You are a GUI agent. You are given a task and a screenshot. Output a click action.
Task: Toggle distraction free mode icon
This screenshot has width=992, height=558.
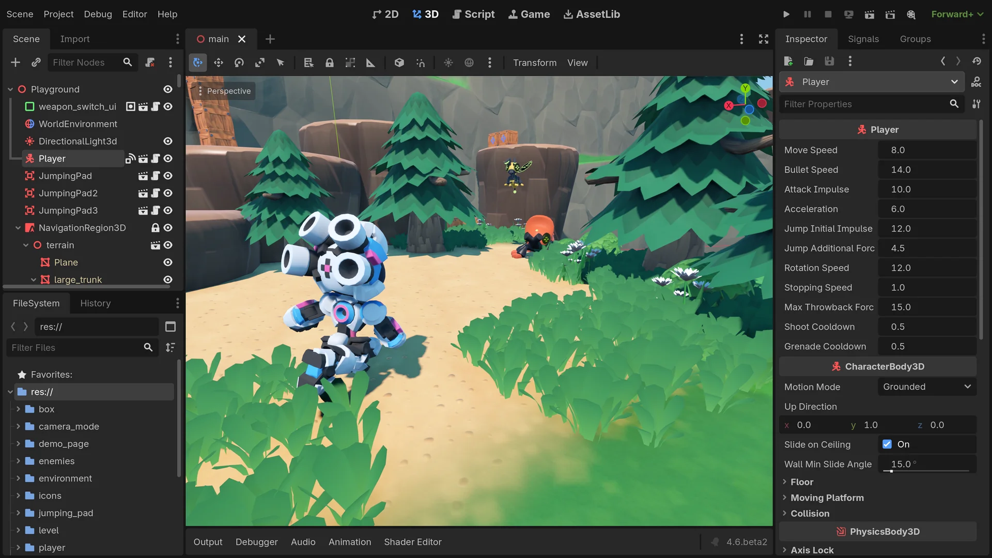pos(763,39)
